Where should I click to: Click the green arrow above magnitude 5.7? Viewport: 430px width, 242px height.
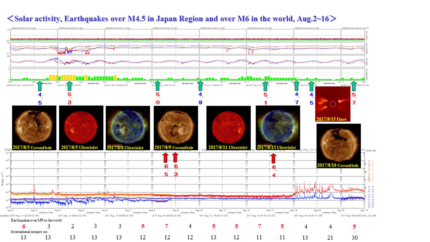354,86
